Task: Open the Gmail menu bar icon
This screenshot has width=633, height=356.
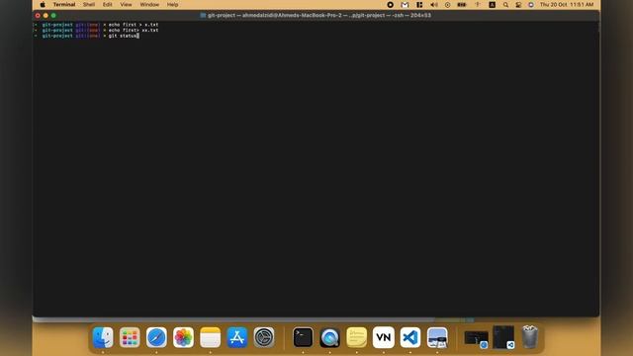Action: click(x=405, y=4)
